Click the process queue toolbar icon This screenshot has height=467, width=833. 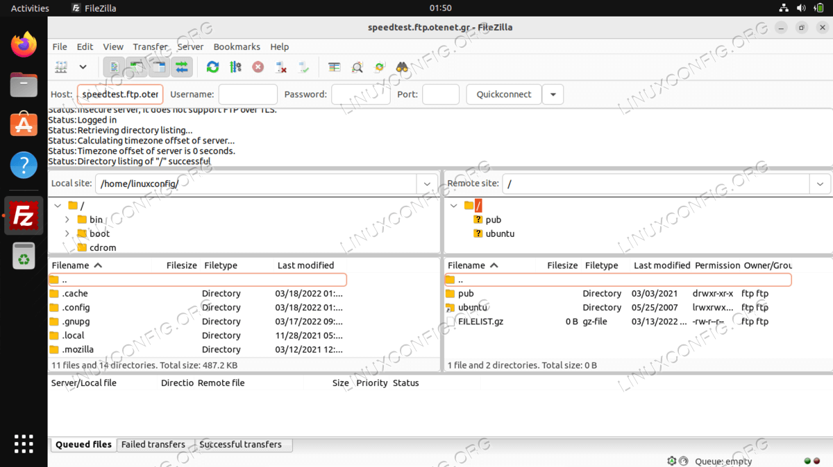(x=235, y=67)
